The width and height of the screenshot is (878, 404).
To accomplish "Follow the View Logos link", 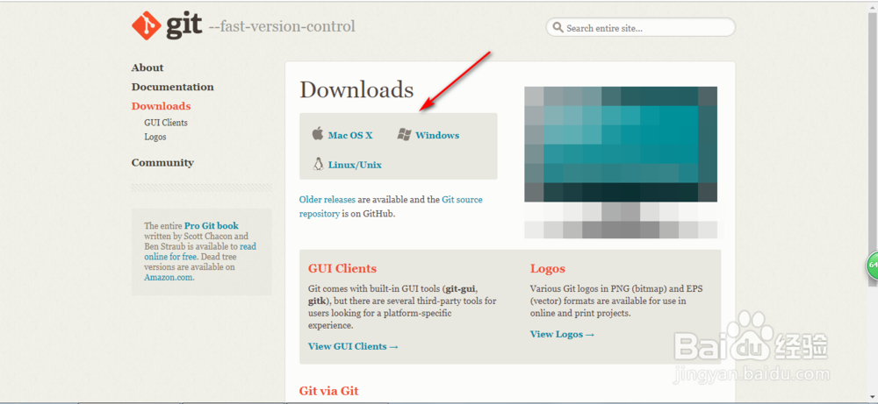I will (562, 334).
